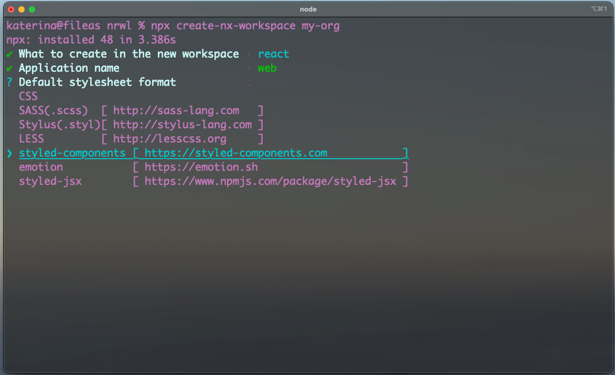The image size is (615, 375).
Task: Click the green web application name
Action: click(267, 68)
